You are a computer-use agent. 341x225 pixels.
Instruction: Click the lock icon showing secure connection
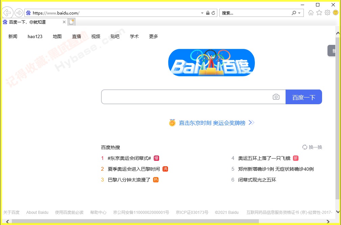208,12
